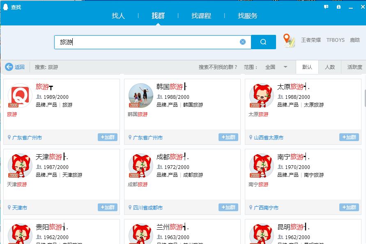Join the 天津旅游 group with +加群

point(108,208)
